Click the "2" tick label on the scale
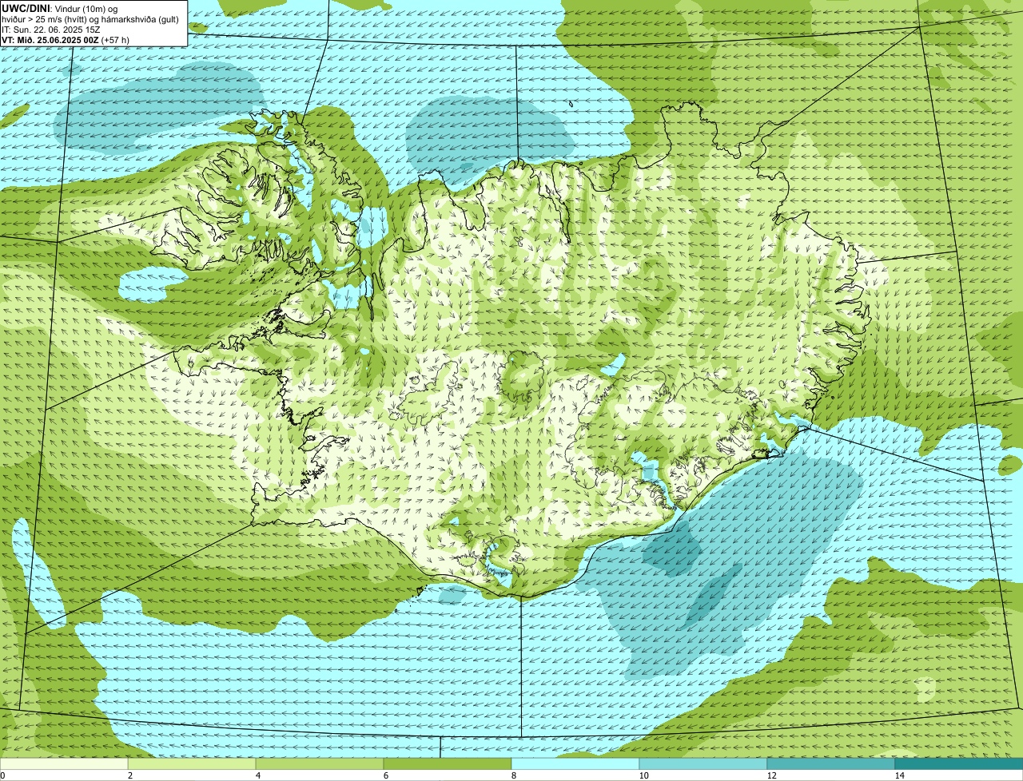The height and width of the screenshot is (781, 1023). (x=129, y=775)
